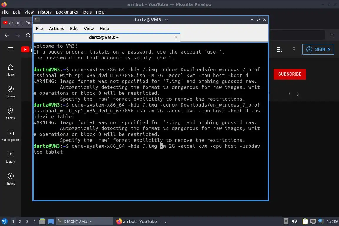Image resolution: width=339 pixels, height=226 pixels.
Task: Open Firefox History menu
Action: pos(45,12)
